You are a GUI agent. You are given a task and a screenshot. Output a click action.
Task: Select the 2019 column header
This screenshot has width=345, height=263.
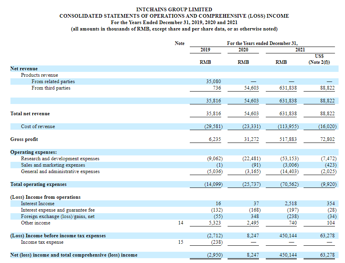pyautogui.click(x=205, y=50)
